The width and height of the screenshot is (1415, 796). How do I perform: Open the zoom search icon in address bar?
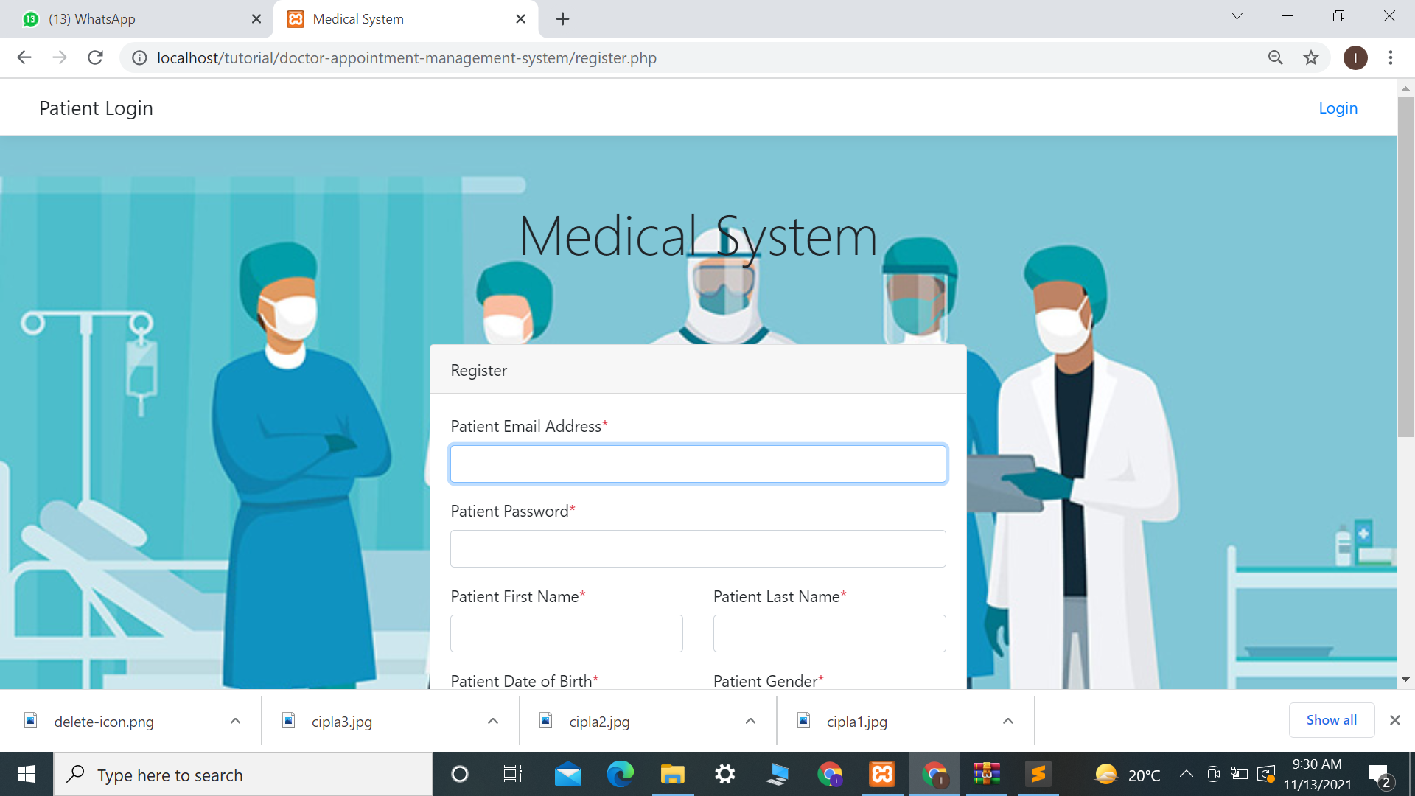click(x=1276, y=57)
